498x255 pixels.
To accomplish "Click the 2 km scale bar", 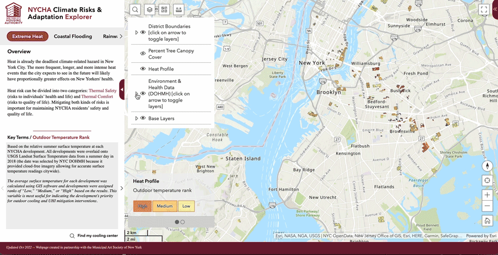I will 136,233.
